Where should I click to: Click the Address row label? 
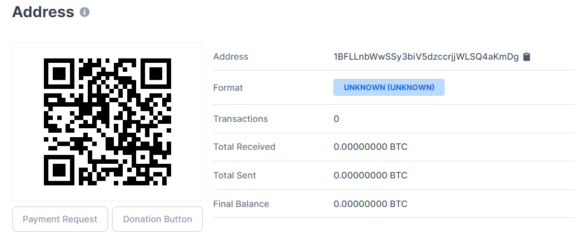point(230,57)
